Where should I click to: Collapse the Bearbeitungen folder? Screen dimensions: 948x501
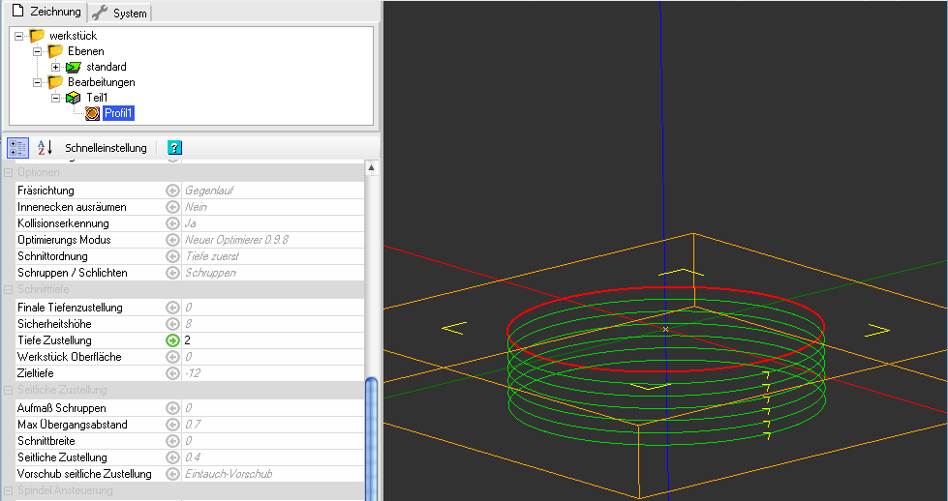pos(37,82)
